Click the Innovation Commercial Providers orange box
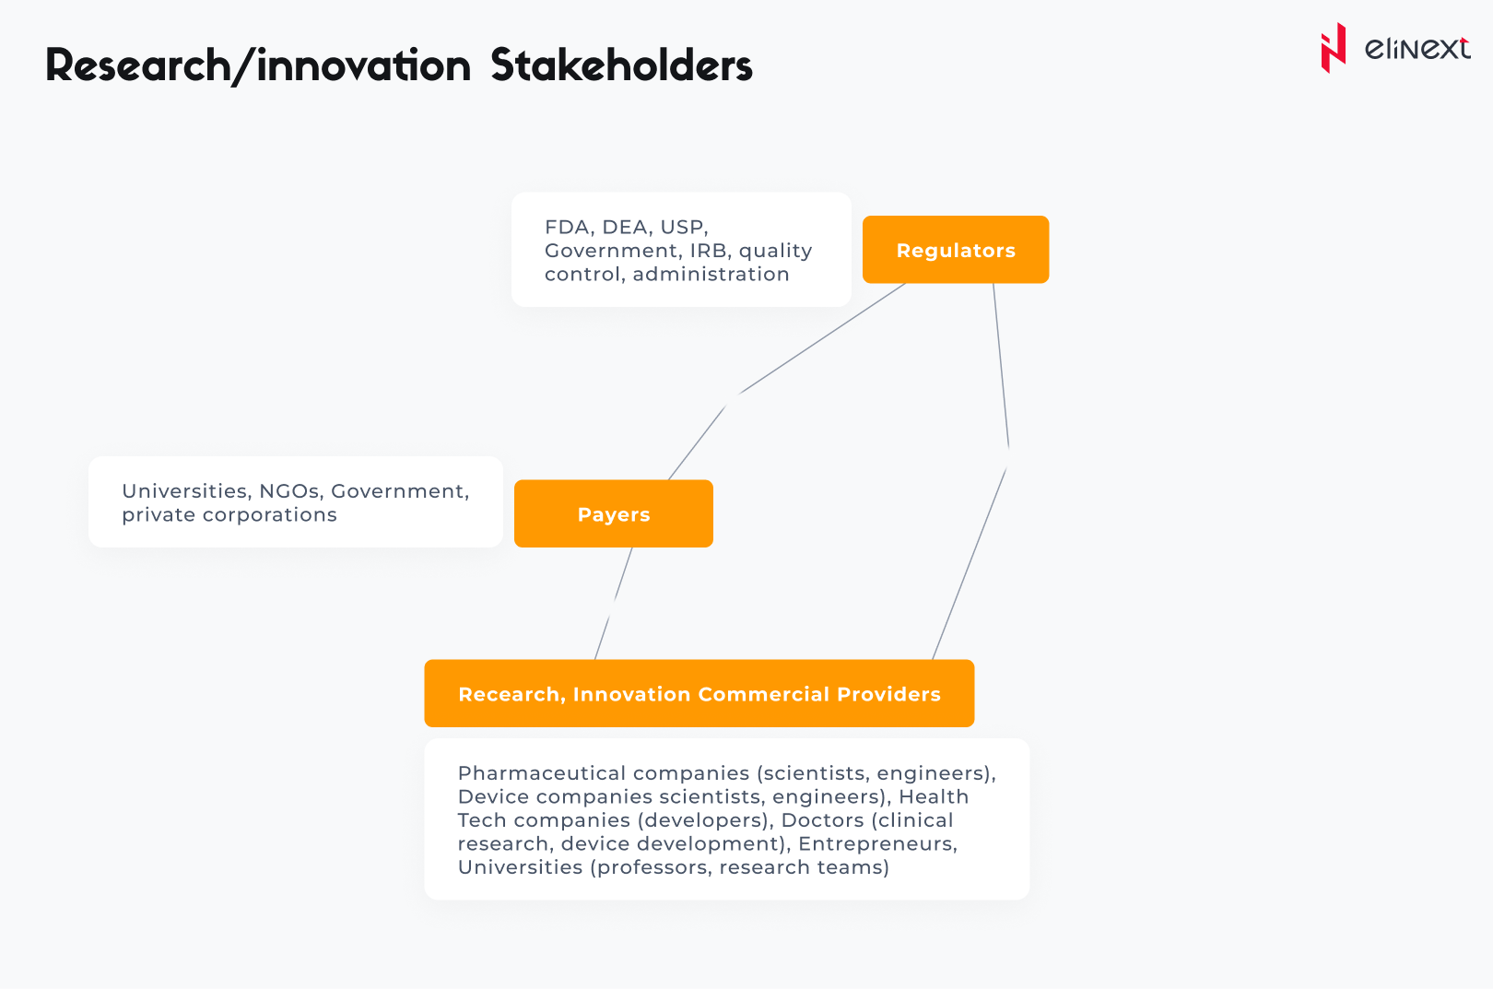 pyautogui.click(x=699, y=694)
